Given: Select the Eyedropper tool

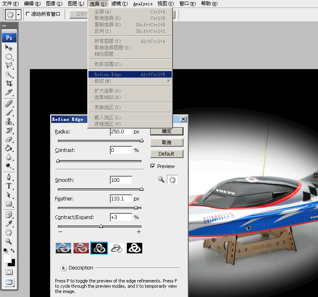Looking at the screenshot, I should click(x=8, y=223).
